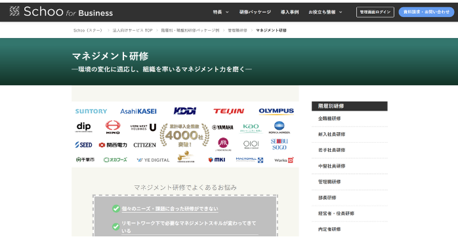Click the YE DIGITAL logo

point(153,160)
